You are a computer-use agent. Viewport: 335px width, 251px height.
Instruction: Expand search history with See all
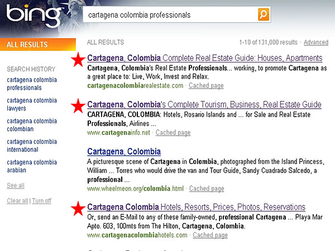pos(15,186)
